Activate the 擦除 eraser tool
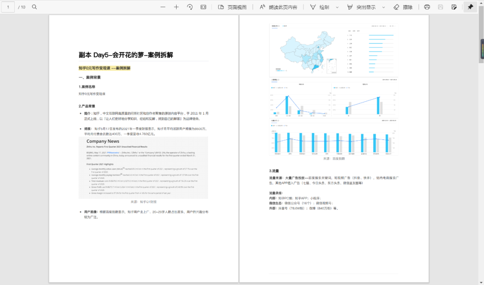The image size is (484, 285). pos(403,7)
